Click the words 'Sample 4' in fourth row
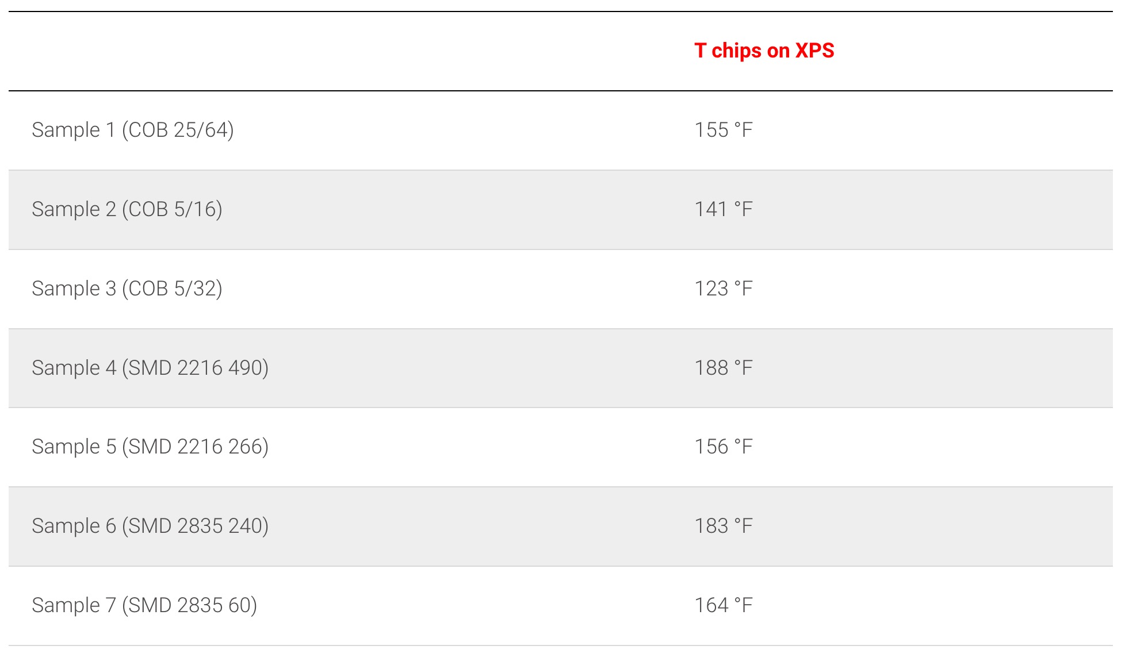This screenshot has height=661, width=1125. point(73,368)
